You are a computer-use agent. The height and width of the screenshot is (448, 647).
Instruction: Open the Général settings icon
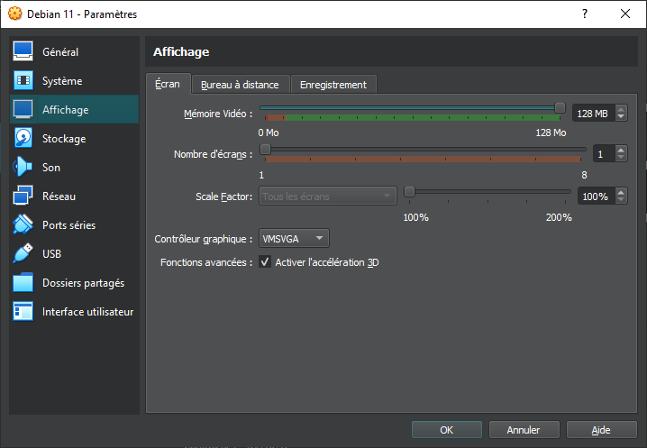[x=23, y=51]
